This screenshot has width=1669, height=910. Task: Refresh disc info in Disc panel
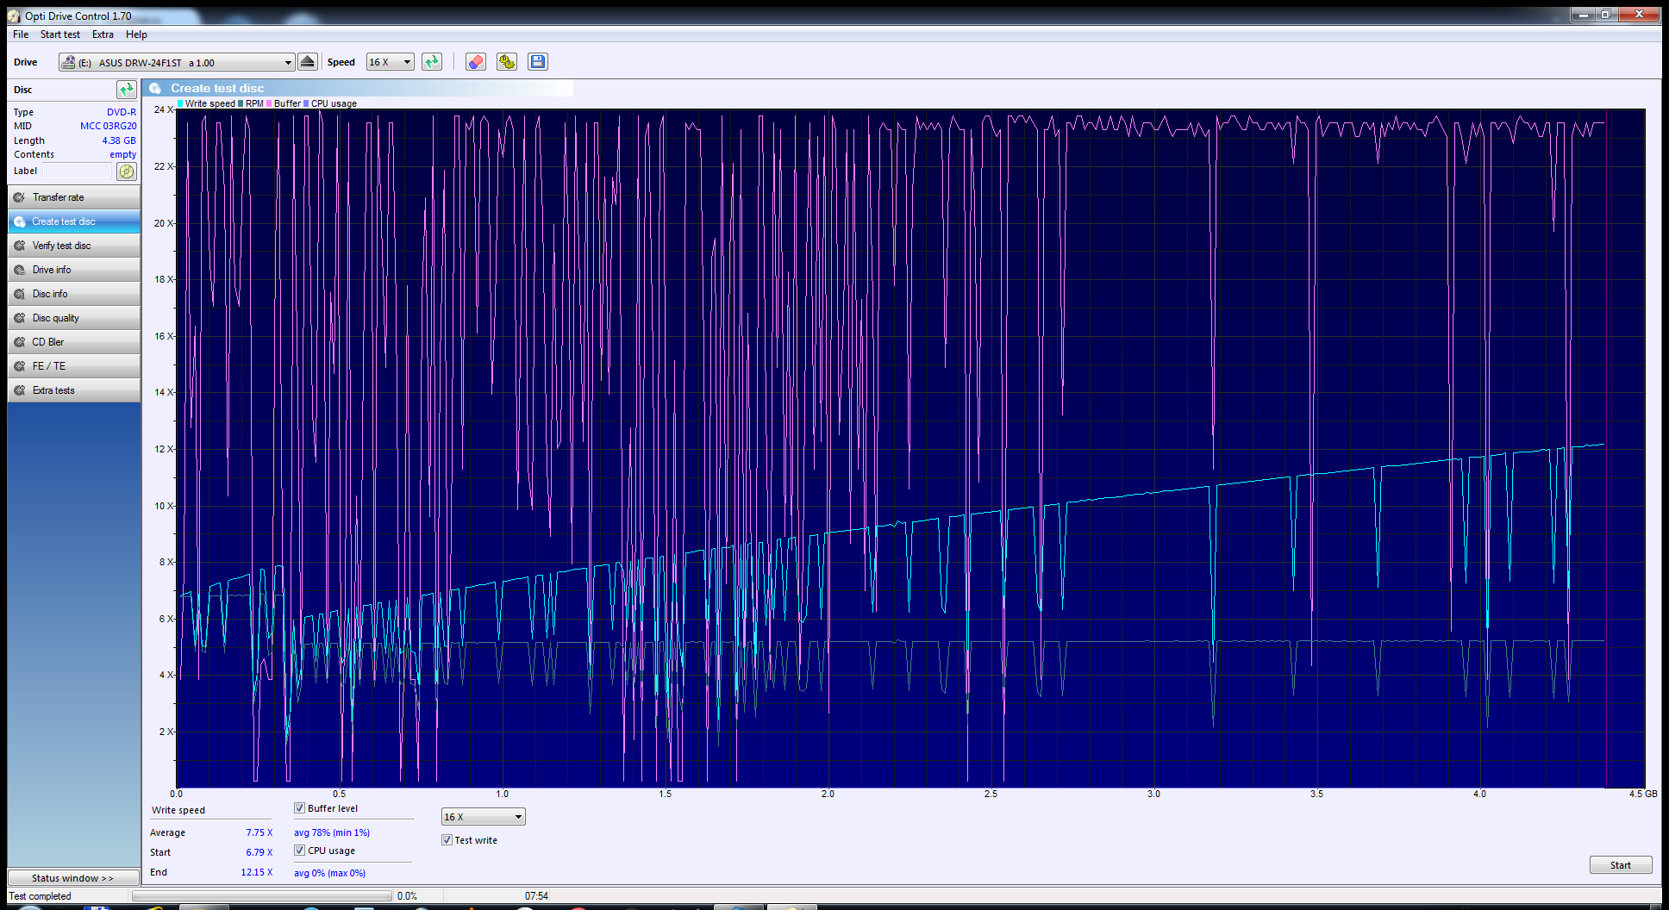126,90
